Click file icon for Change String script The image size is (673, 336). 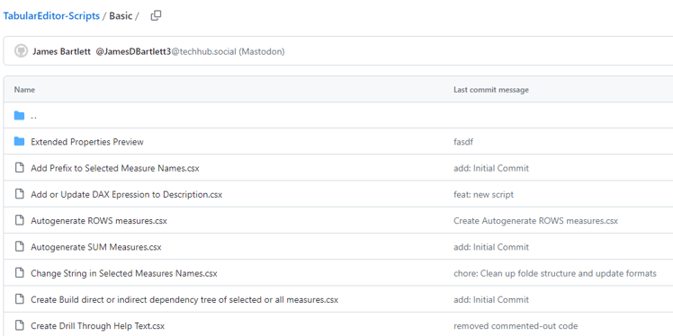pos(19,273)
